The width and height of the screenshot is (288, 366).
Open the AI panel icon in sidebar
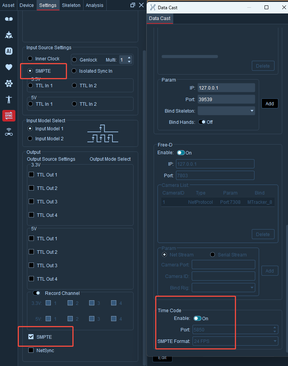(x=9, y=51)
